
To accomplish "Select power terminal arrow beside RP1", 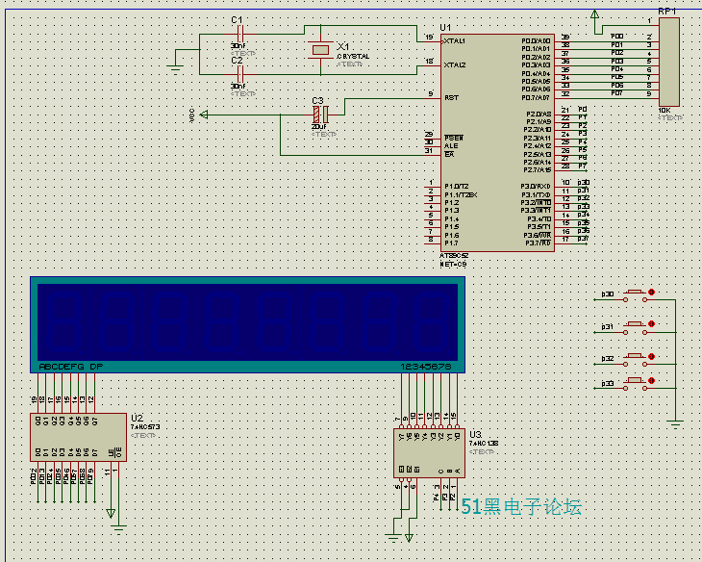I will pyautogui.click(x=594, y=14).
